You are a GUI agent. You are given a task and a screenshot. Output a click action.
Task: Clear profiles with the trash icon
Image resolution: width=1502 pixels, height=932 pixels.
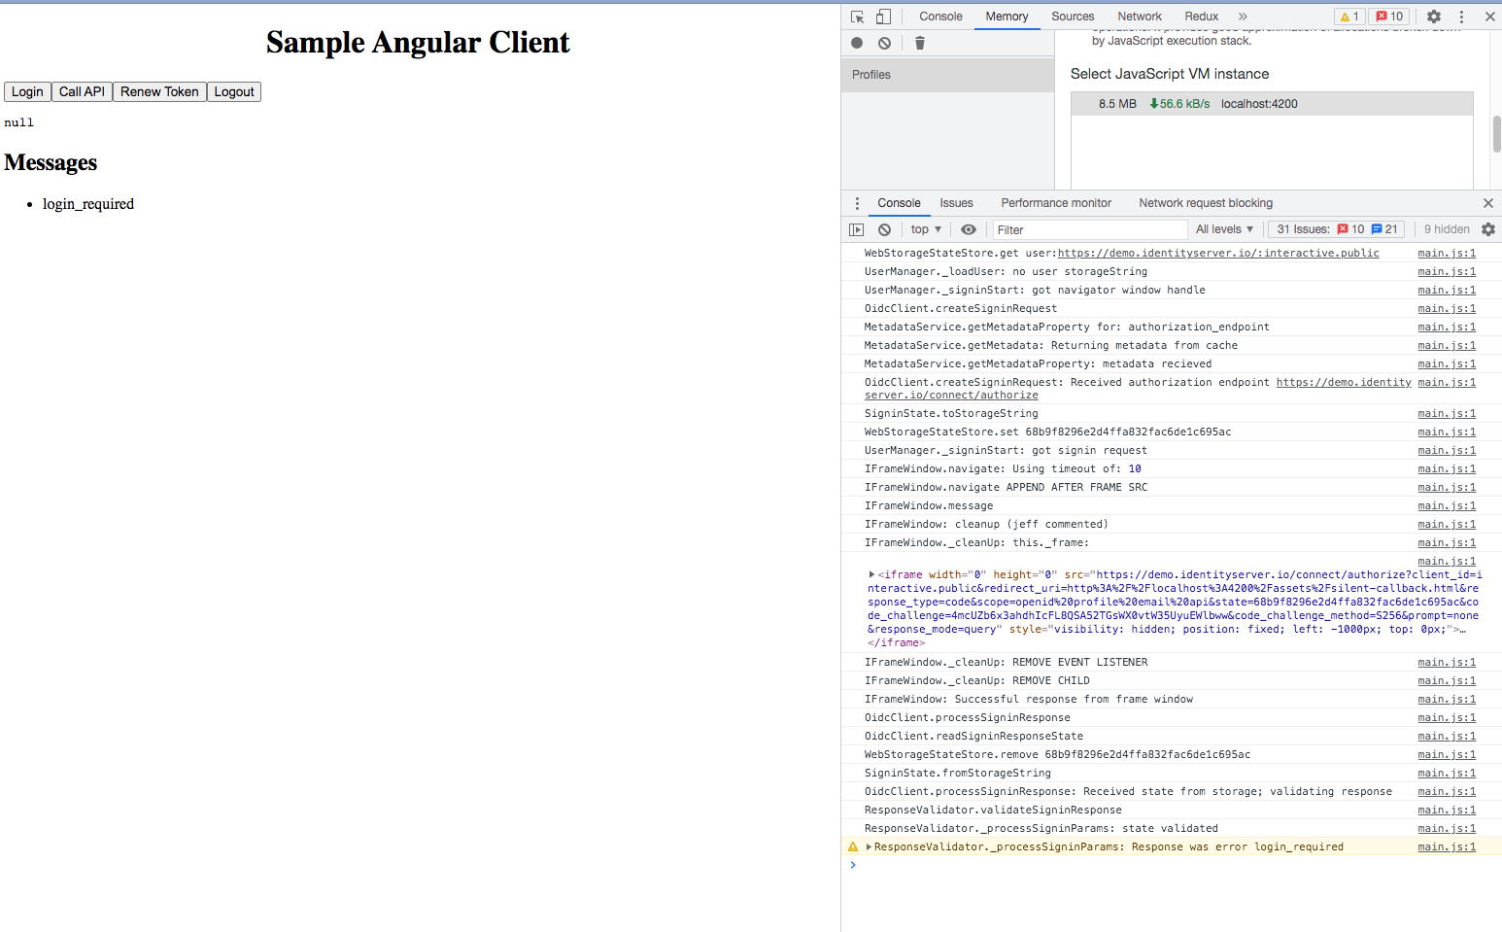click(919, 43)
